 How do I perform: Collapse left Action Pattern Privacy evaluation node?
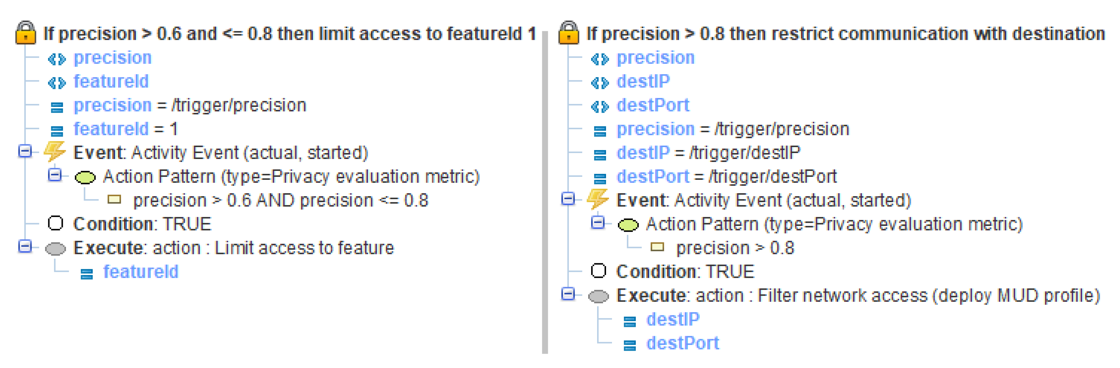tap(55, 175)
